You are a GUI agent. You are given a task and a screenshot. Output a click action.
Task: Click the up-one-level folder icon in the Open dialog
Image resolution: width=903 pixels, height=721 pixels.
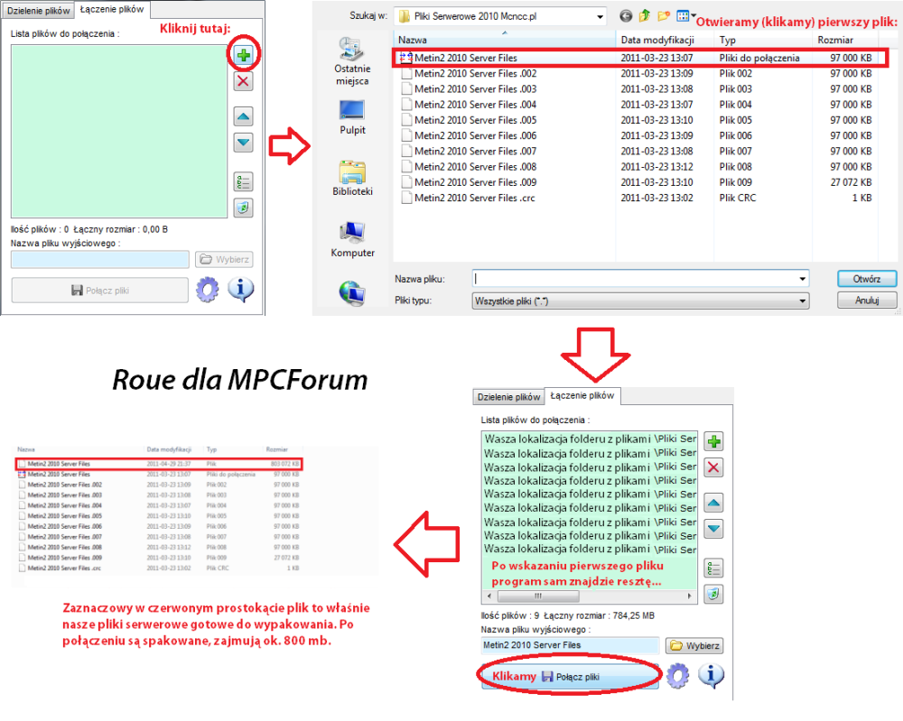[x=645, y=16]
